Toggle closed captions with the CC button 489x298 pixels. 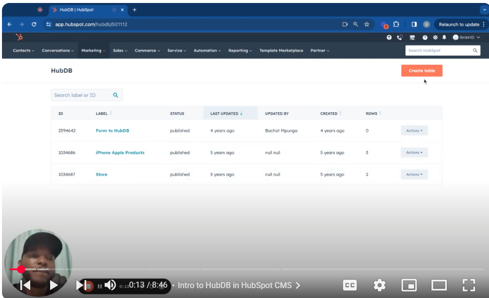click(x=350, y=285)
